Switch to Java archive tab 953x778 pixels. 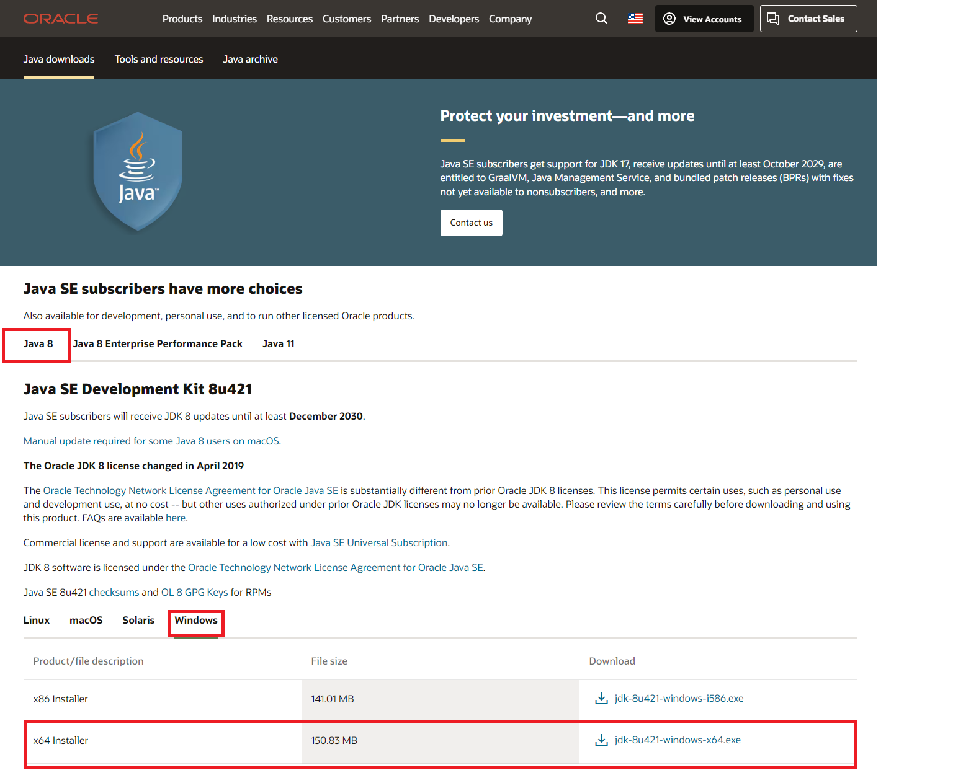click(x=251, y=60)
